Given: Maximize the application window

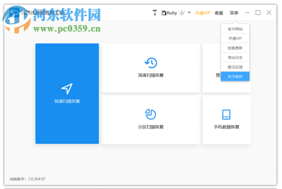Looking at the screenshot, I should tap(258, 12).
